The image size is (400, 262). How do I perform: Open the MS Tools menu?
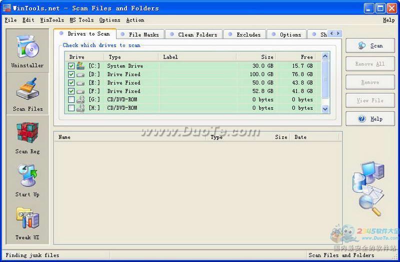coord(81,20)
